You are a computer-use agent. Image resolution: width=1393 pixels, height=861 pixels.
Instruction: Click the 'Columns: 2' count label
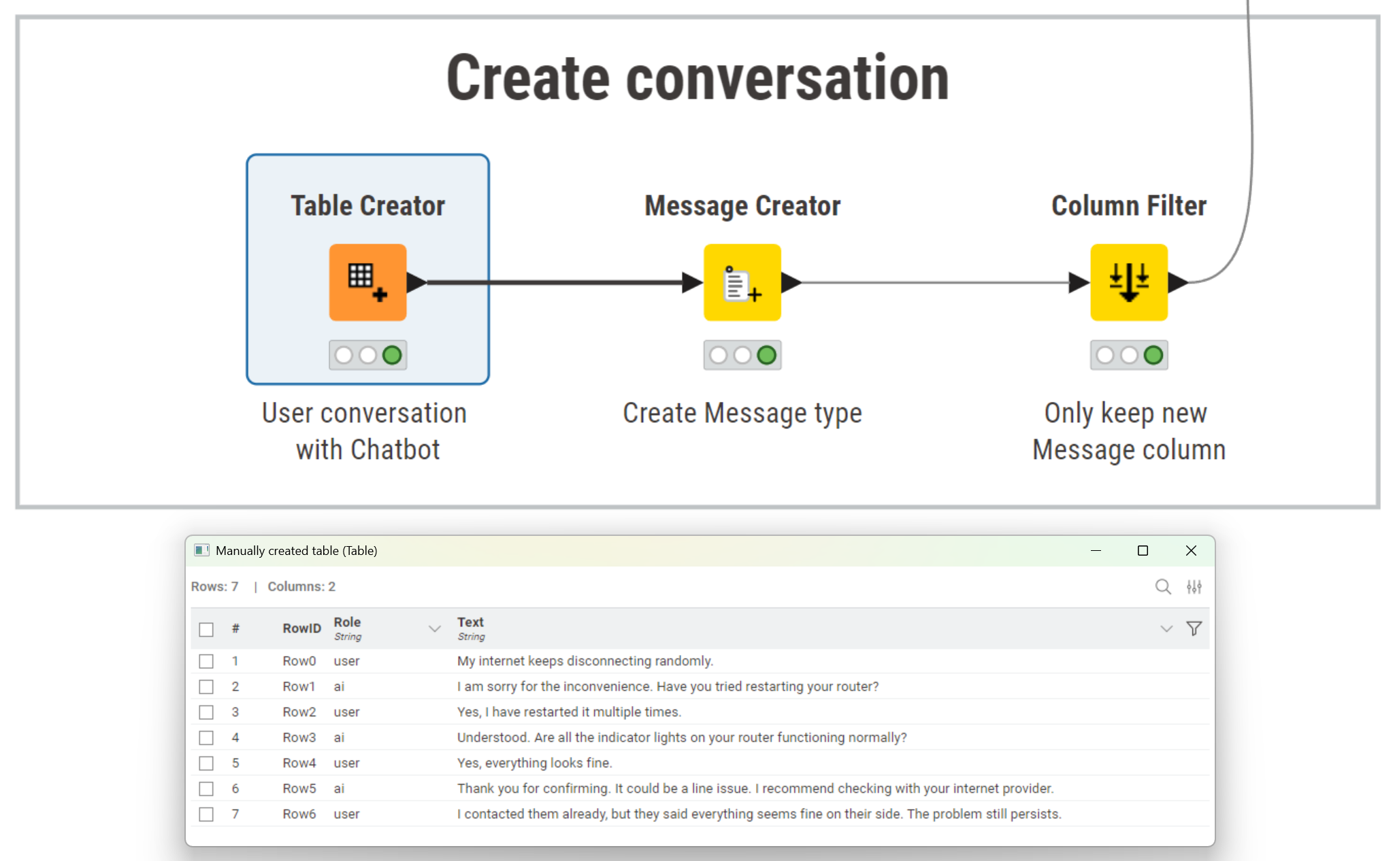(301, 586)
